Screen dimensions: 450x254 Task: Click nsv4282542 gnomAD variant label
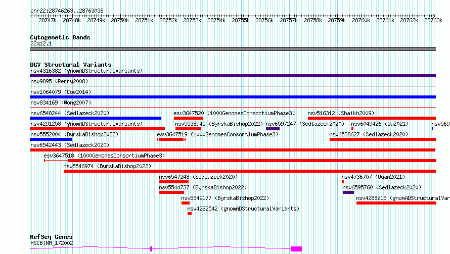pyautogui.click(x=243, y=209)
